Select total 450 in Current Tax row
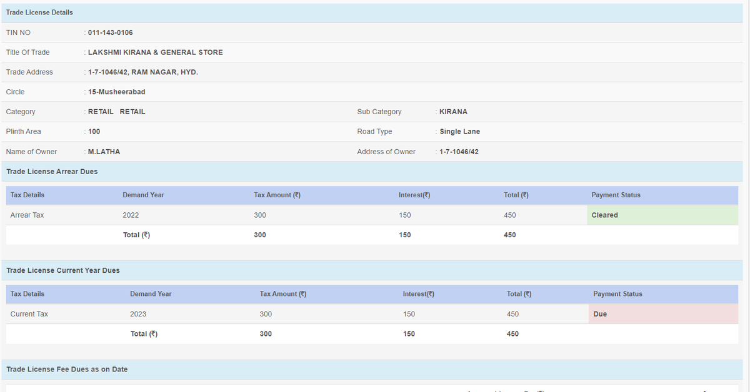Viewport: 750px width, 392px height. (x=512, y=314)
